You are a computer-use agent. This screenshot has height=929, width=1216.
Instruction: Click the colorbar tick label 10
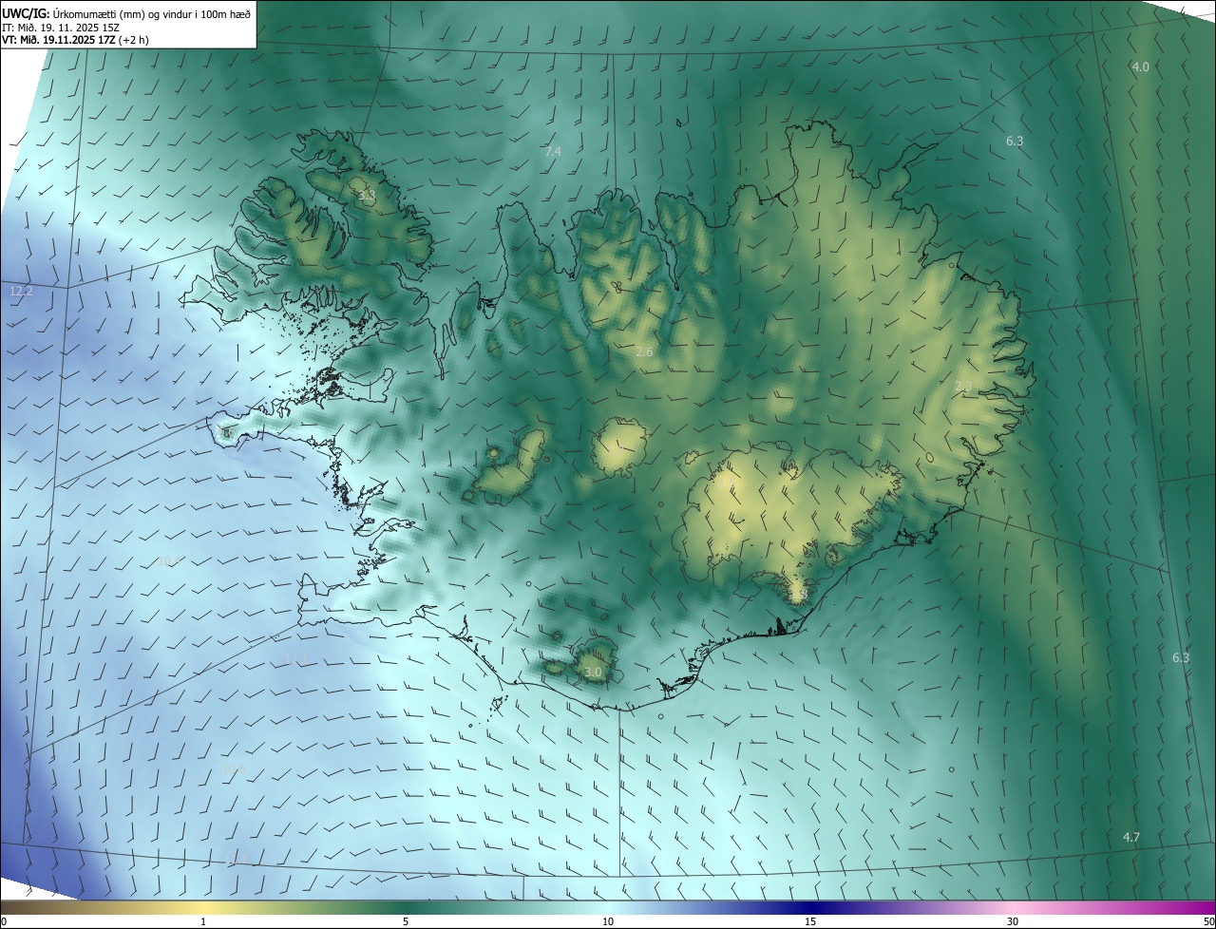click(608, 921)
